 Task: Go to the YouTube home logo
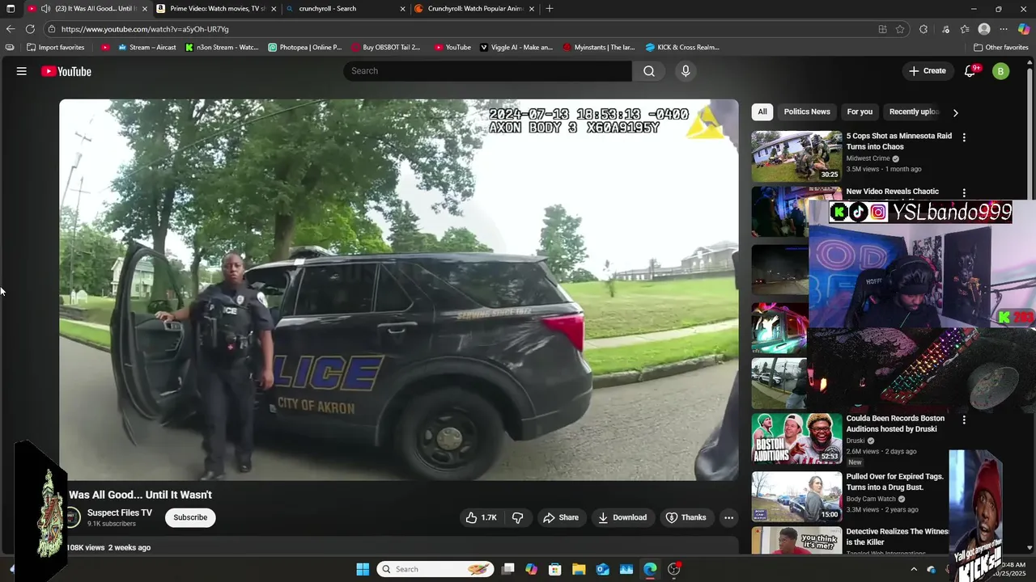(x=66, y=71)
